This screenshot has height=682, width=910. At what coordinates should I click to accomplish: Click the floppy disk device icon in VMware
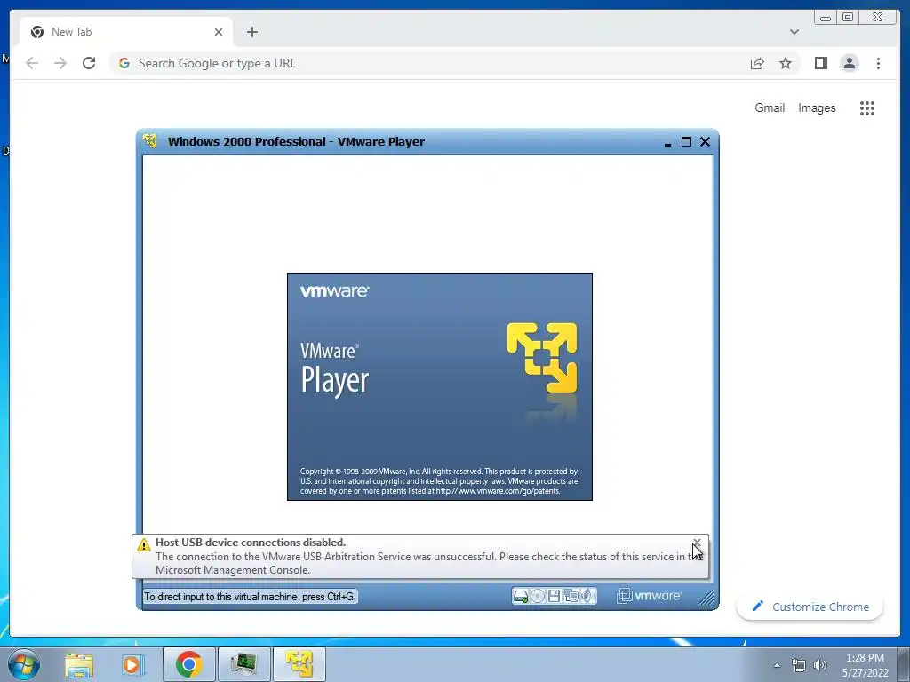point(555,596)
